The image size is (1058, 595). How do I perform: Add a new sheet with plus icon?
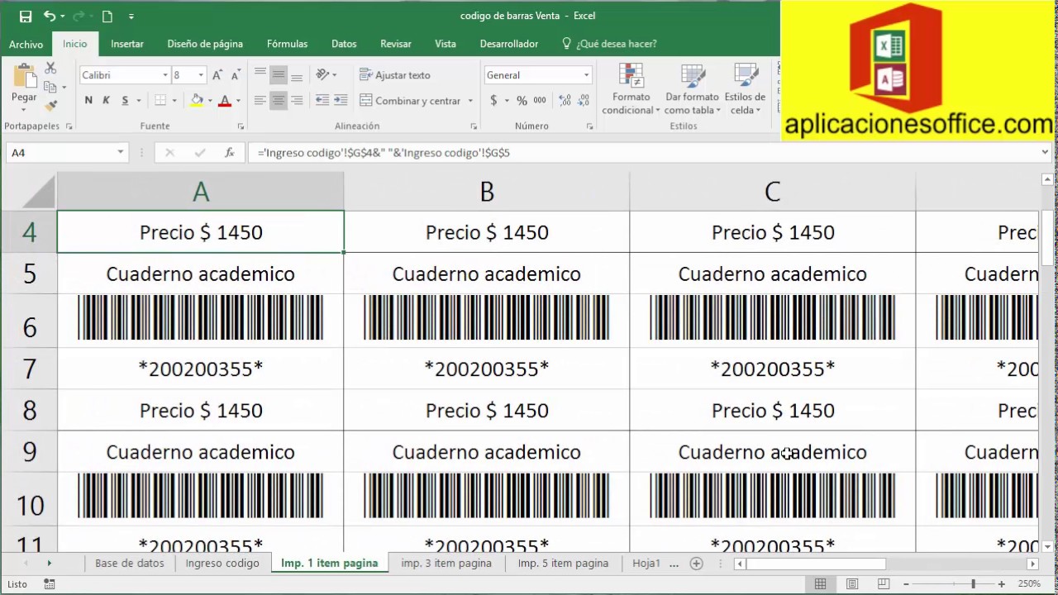pyautogui.click(x=697, y=564)
